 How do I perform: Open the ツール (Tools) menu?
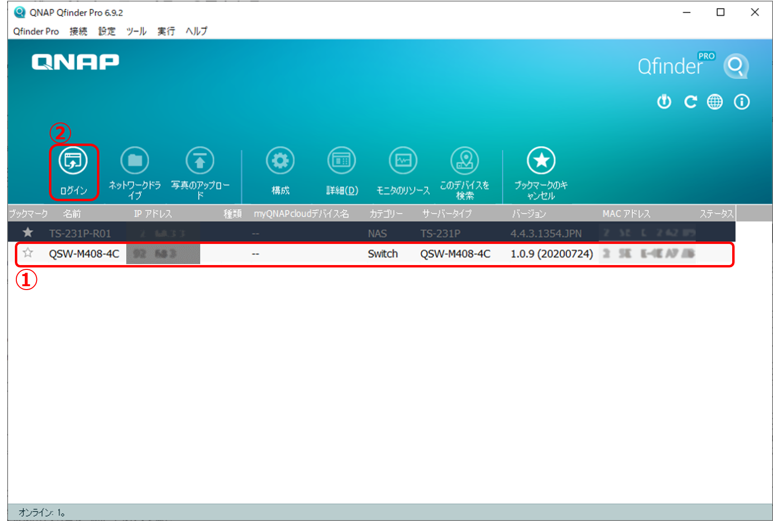coord(136,31)
